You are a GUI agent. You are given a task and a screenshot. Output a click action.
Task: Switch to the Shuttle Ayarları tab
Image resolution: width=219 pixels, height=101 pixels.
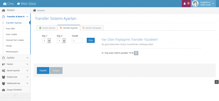coord(69,28)
